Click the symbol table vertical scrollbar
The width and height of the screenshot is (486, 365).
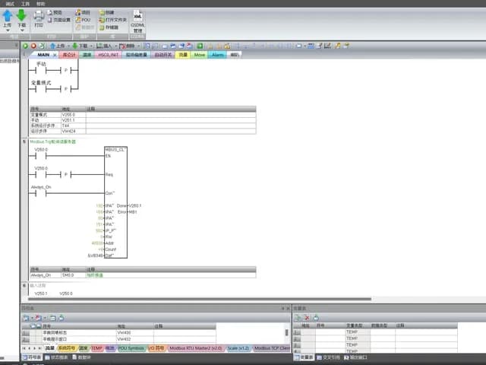[x=287, y=332]
